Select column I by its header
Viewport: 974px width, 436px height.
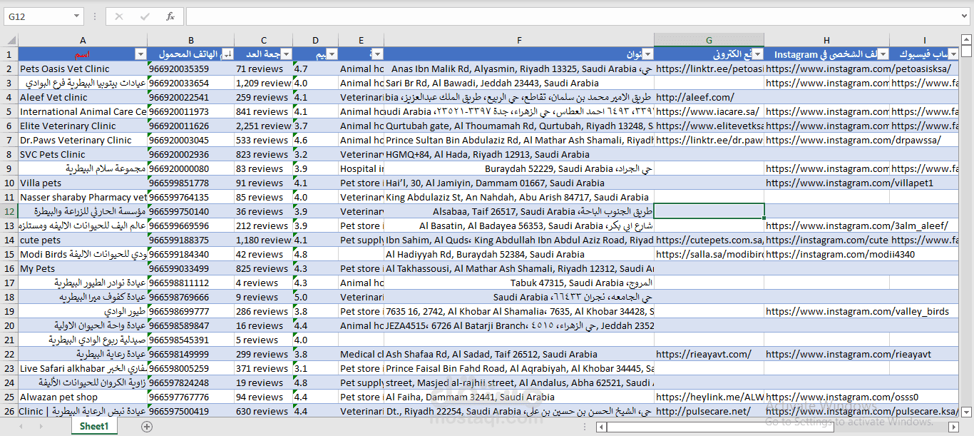click(924, 40)
